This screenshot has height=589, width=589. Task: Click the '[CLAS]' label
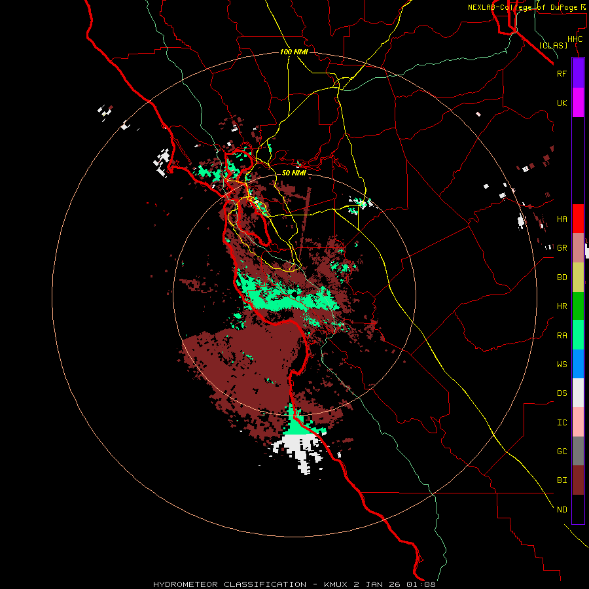click(553, 45)
